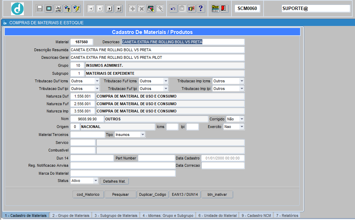Open the Tributacao Imp Ipi dropdown
The image size is (355, 220).
click(242, 89)
